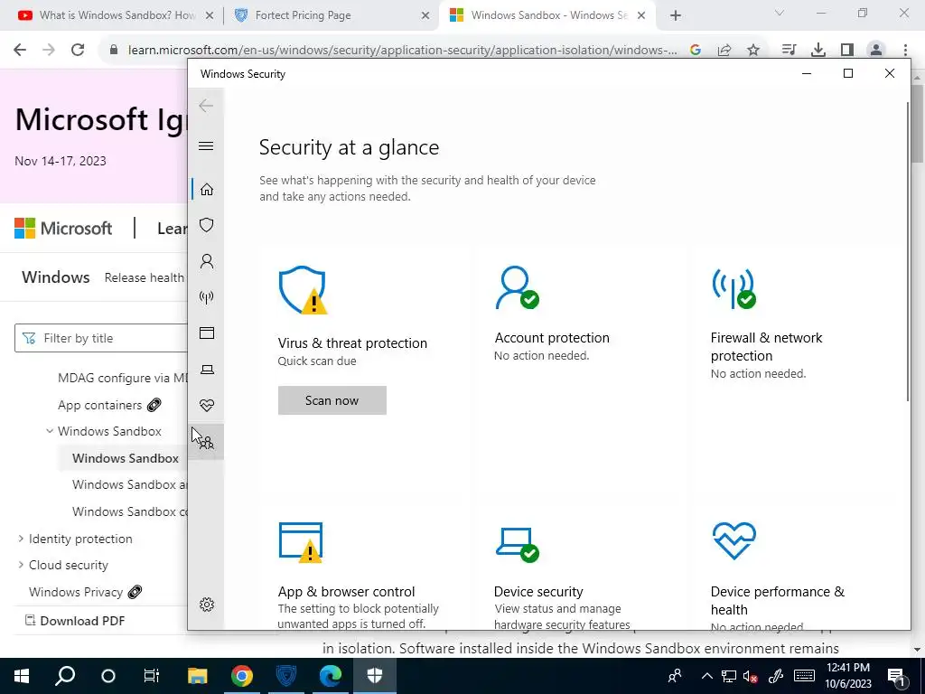This screenshot has width=925, height=694.
Task: Click the Device security tile icon
Action: pyautogui.click(x=518, y=545)
